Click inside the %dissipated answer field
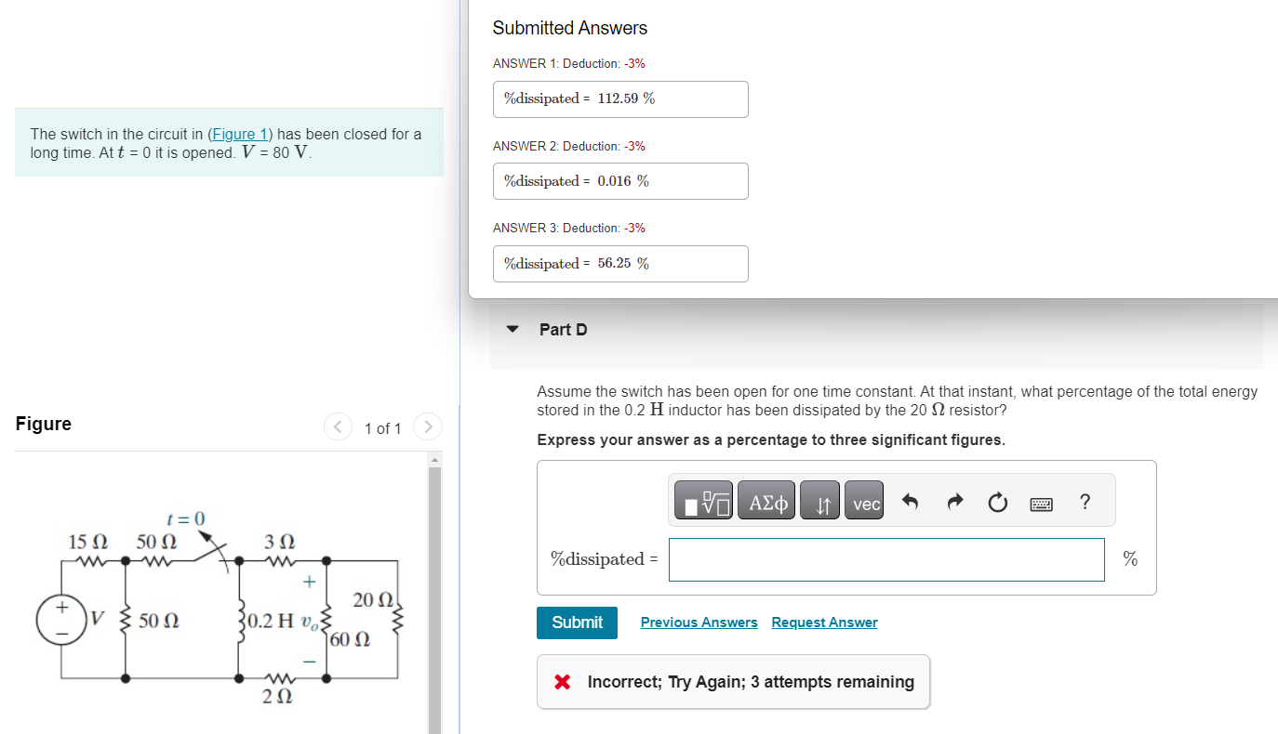This screenshot has width=1278, height=734. click(886, 559)
